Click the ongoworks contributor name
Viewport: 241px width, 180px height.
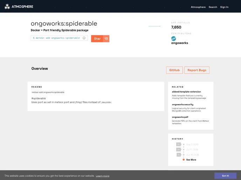[x=179, y=43]
